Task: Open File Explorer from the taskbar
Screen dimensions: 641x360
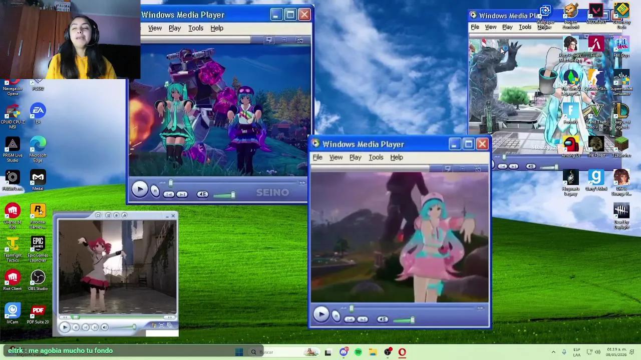Action: pos(373,352)
